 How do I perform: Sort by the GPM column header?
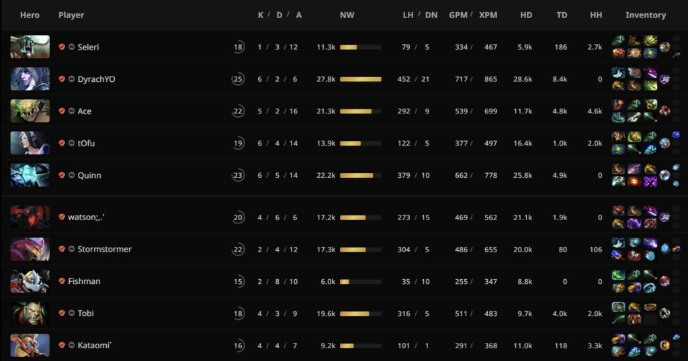coord(458,15)
